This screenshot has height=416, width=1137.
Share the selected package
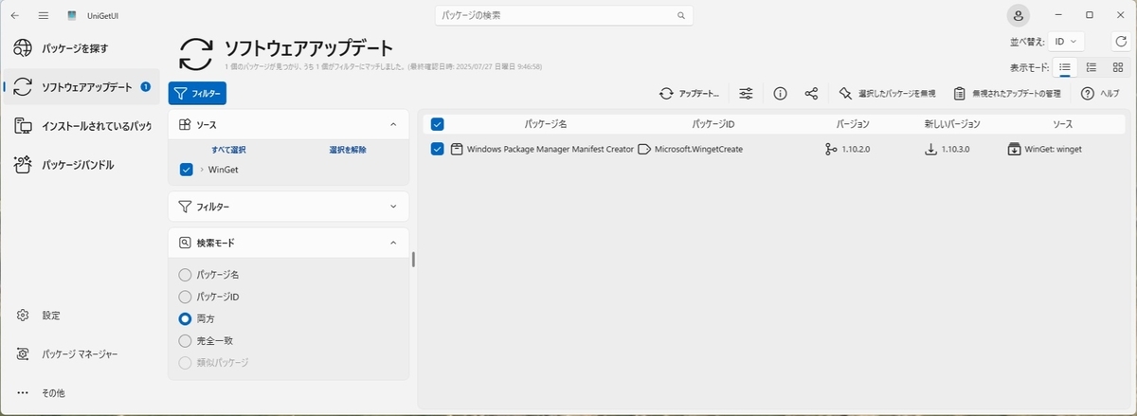point(812,93)
